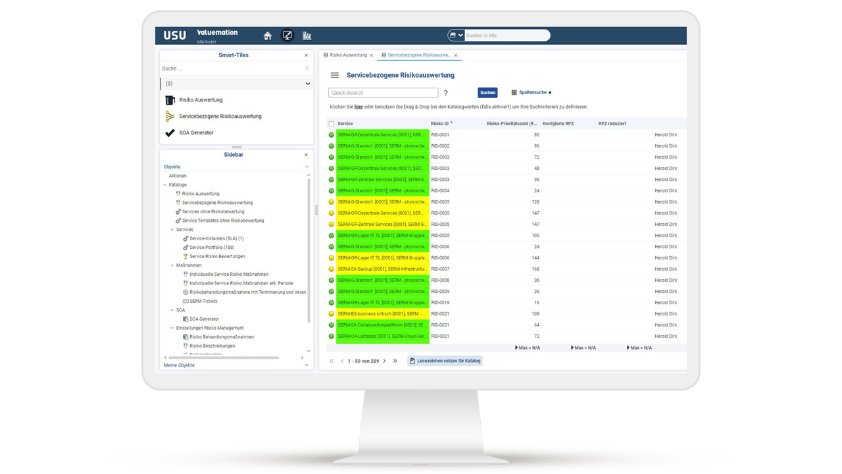Click the Spaltensuche grid icon
This screenshot has width=842, height=474.
click(514, 93)
